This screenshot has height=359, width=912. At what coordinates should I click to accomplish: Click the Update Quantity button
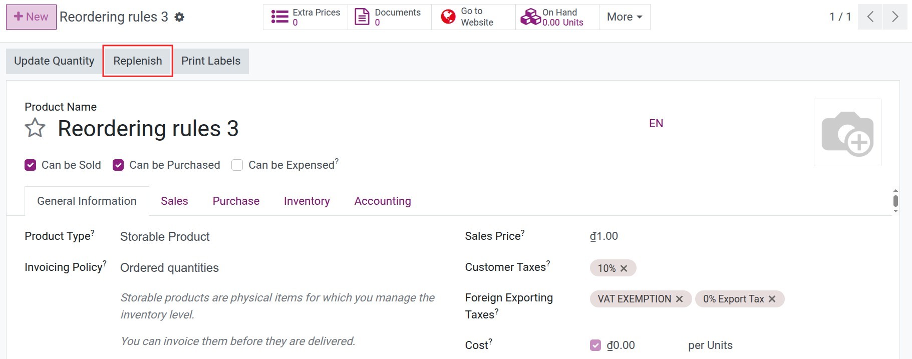(54, 61)
